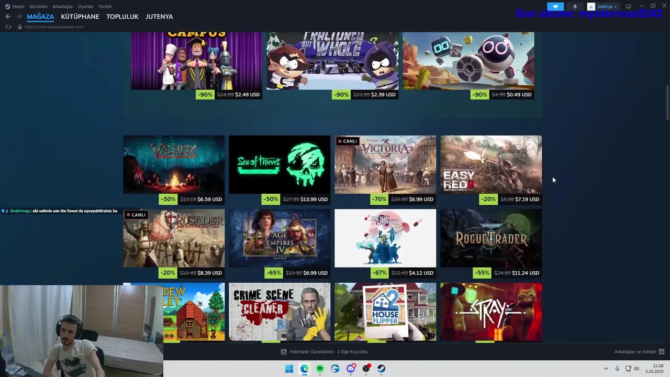Image resolution: width=670 pixels, height=377 pixels.
Task: Select the TOPLULUK tab
Action: (x=122, y=17)
